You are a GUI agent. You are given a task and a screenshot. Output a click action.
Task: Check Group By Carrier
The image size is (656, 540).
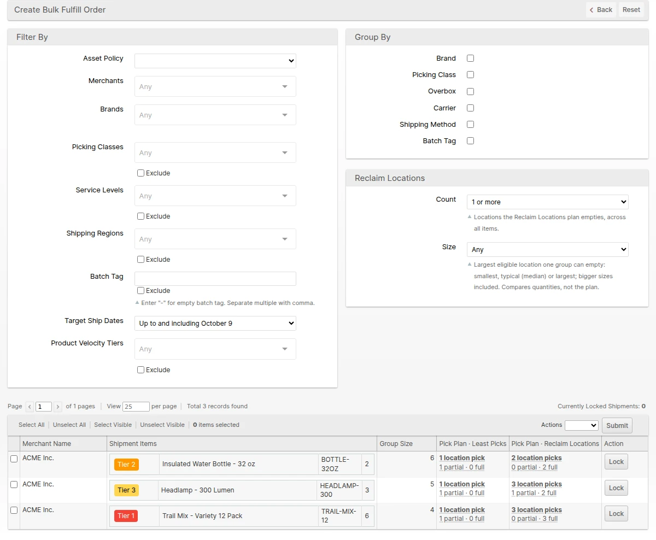pos(470,108)
